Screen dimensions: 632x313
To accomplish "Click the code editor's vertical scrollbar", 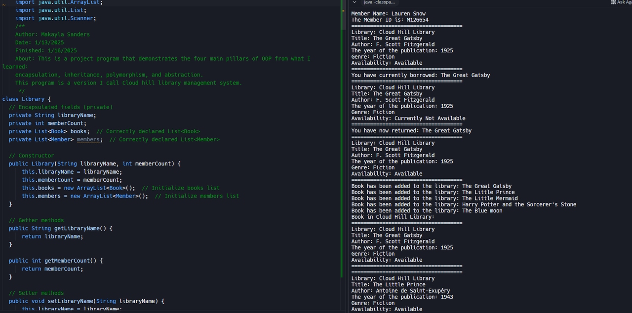I will (344, 15).
